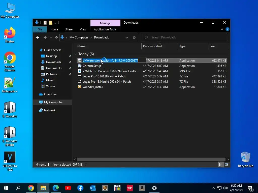Open Settings gear in the taskbar
Viewport: 258px width, 193px height.
(x=154, y=188)
